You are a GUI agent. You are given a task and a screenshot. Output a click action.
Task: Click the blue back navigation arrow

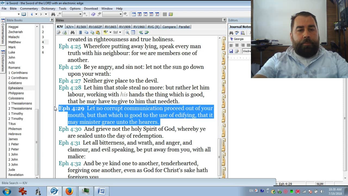(32, 14)
